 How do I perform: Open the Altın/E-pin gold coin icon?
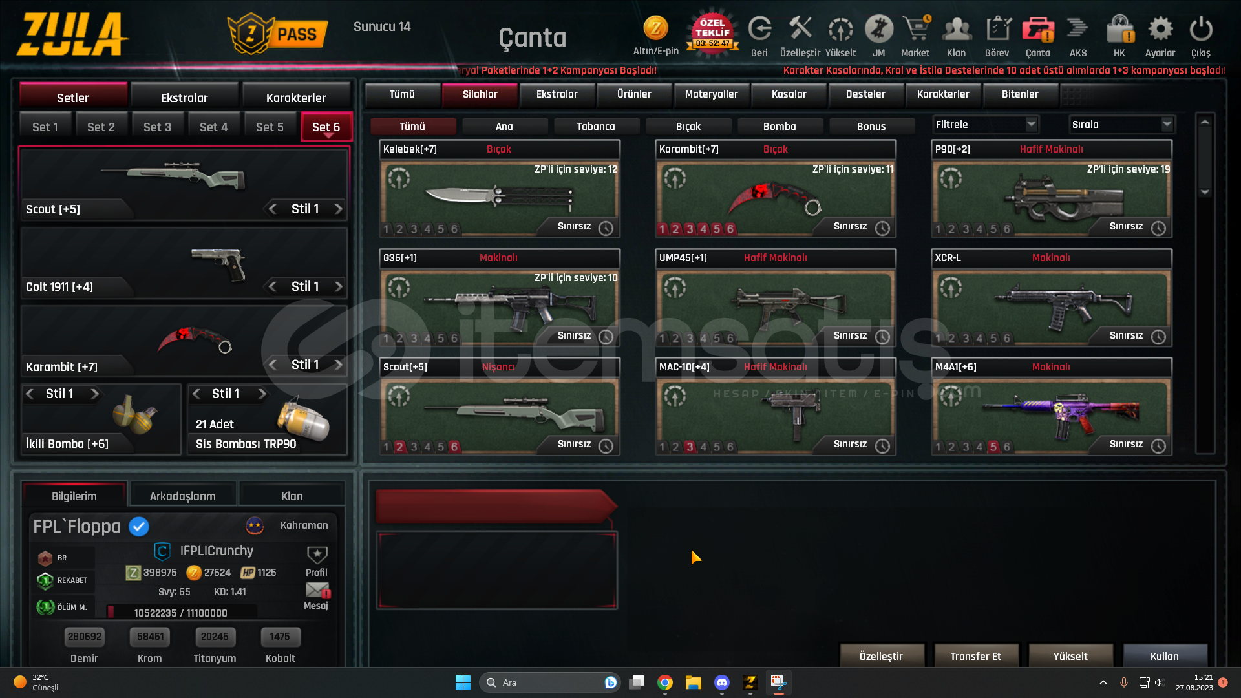(x=655, y=29)
